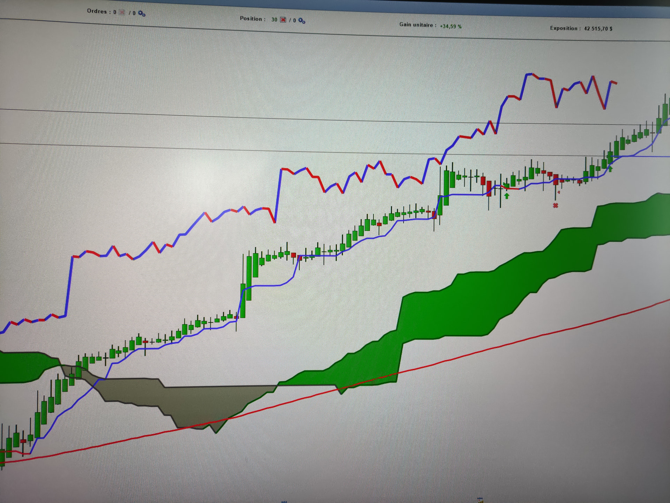Select the blue and red Chikou line
670x503 pixels.
point(195,223)
